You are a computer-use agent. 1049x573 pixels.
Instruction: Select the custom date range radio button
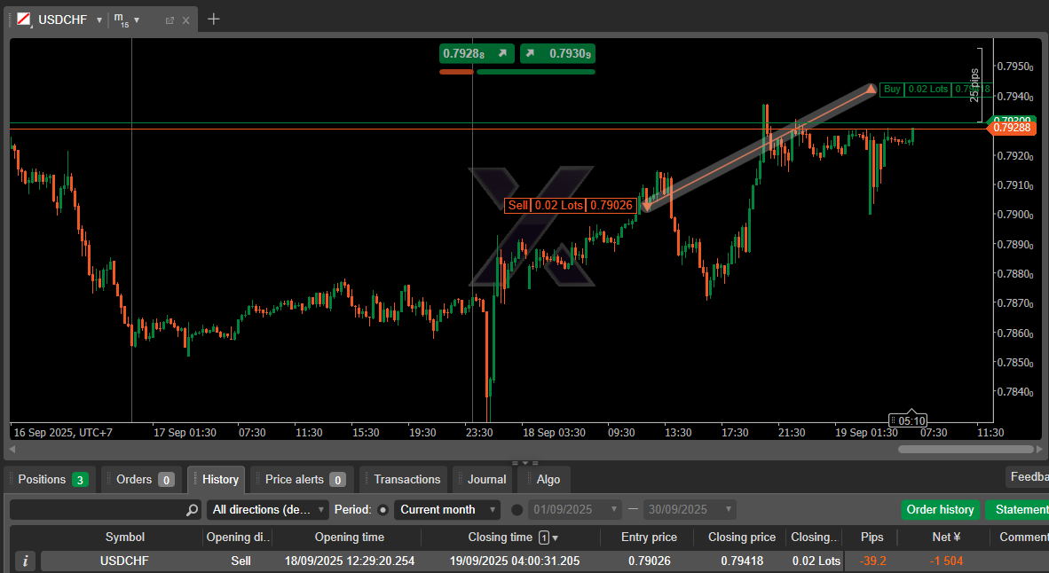coord(517,510)
